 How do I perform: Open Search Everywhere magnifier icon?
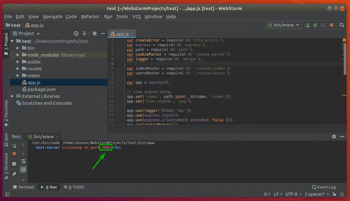(x=342, y=25)
